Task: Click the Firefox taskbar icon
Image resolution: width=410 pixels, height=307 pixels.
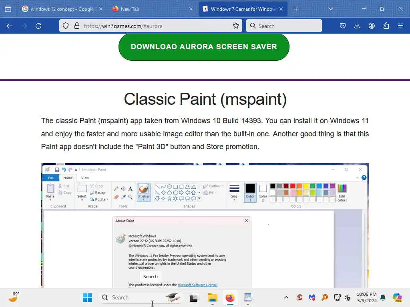Action: point(230,297)
